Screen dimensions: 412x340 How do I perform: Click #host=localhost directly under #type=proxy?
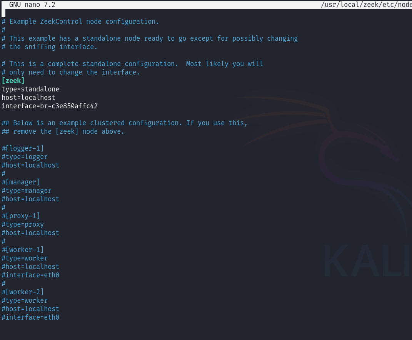coord(30,233)
